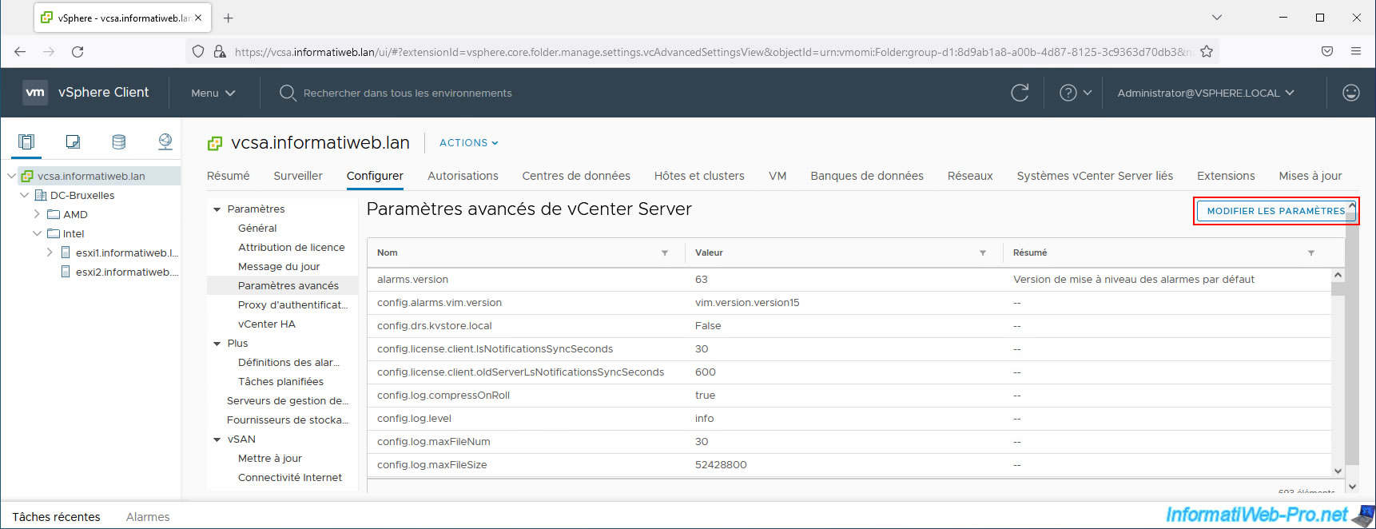Open the Banques de données tab
This screenshot has width=1376, height=529.
pos(866,176)
